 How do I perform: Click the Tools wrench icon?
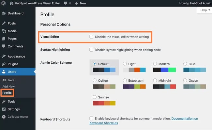pos(4,102)
